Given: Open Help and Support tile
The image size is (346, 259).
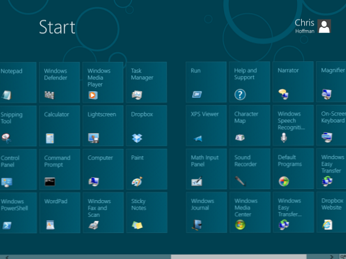Looking at the screenshot, I should pyautogui.click(x=249, y=82).
